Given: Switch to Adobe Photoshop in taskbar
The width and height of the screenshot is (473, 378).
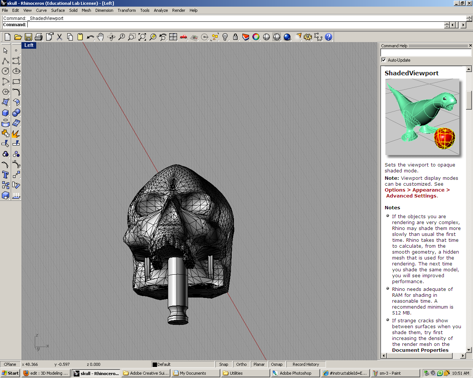Looking at the screenshot, I should point(295,373).
